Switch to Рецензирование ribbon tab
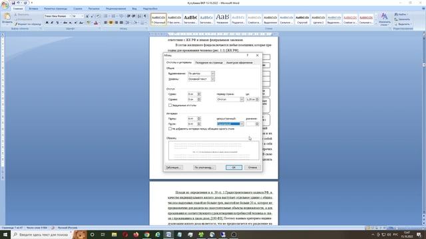426x239 pixels. pos(116,9)
